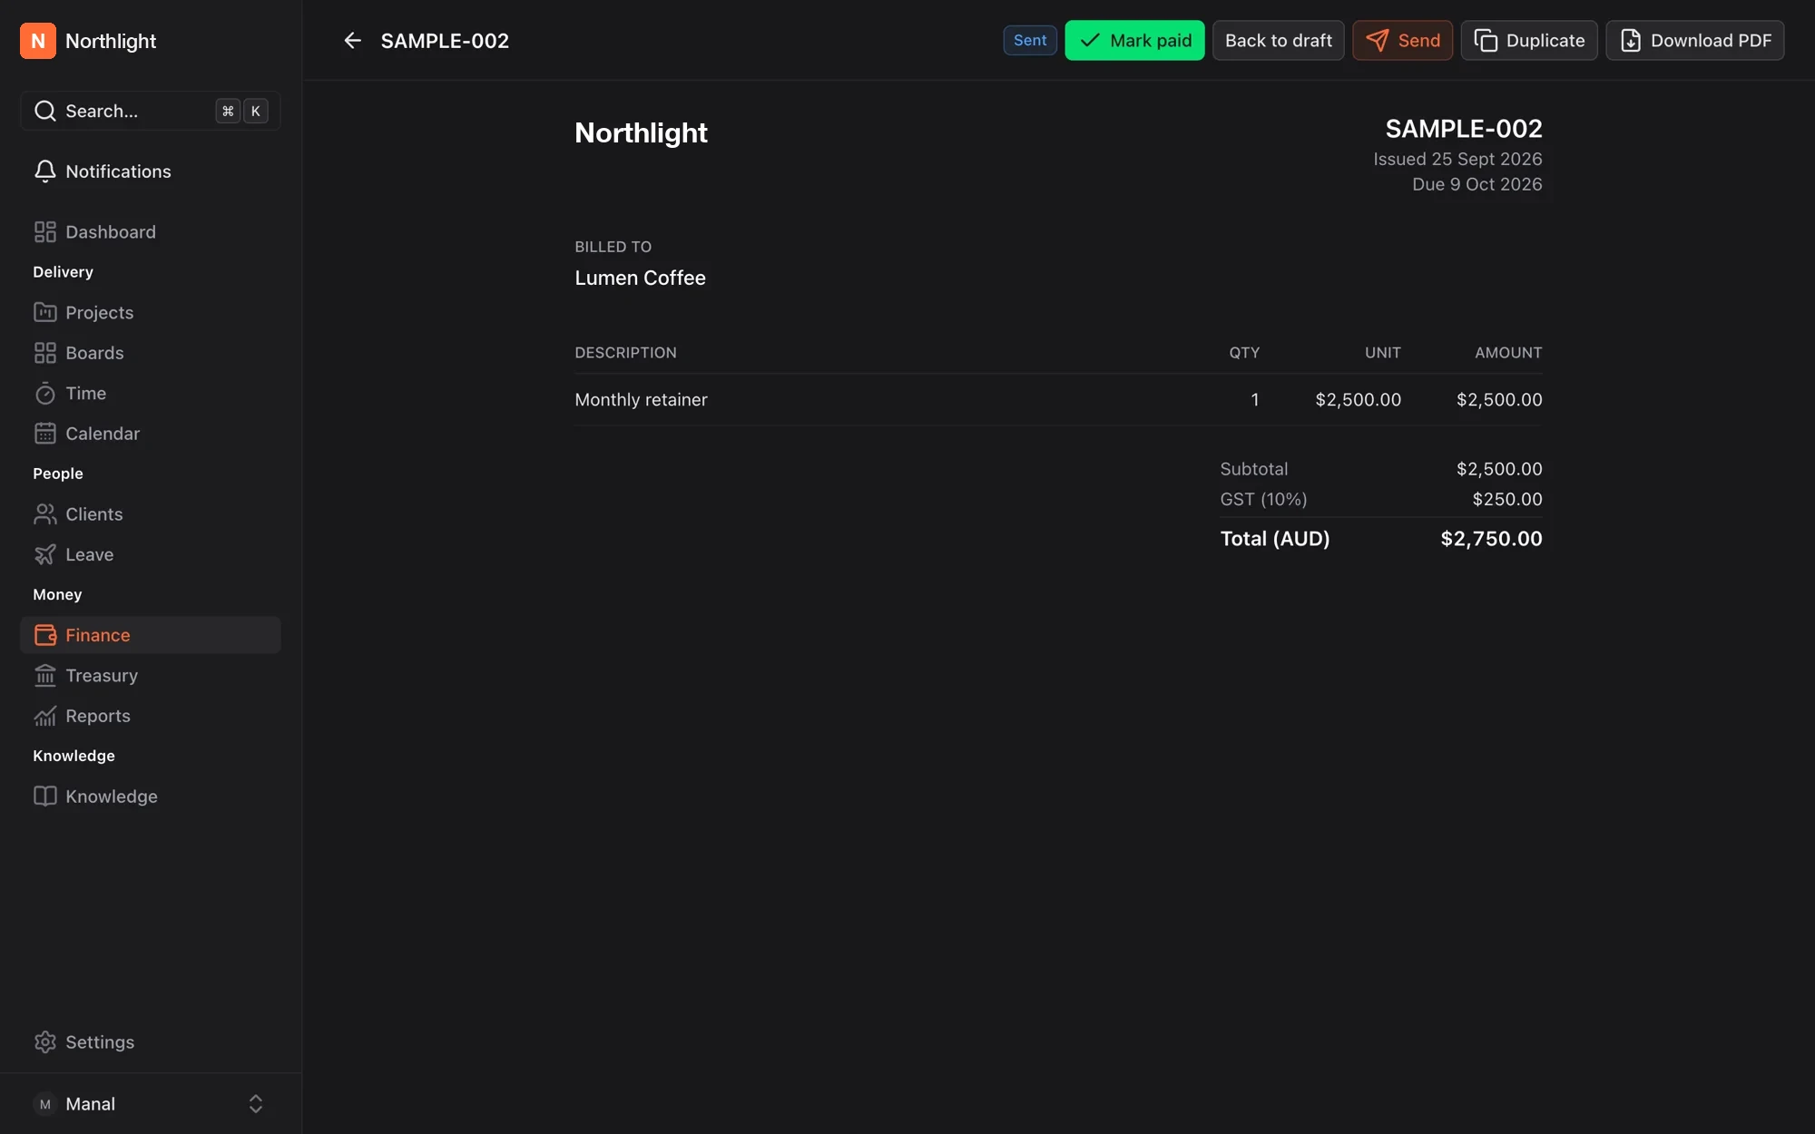The width and height of the screenshot is (1815, 1134).
Task: Click the Lumen Coffee client name
Action: pyautogui.click(x=640, y=279)
